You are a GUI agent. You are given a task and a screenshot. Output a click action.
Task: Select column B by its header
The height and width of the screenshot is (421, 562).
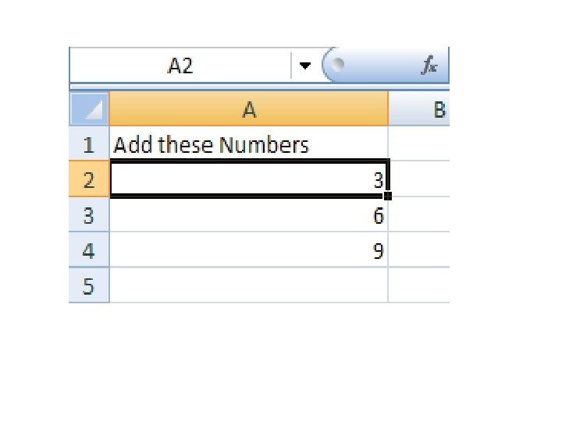[x=439, y=110]
